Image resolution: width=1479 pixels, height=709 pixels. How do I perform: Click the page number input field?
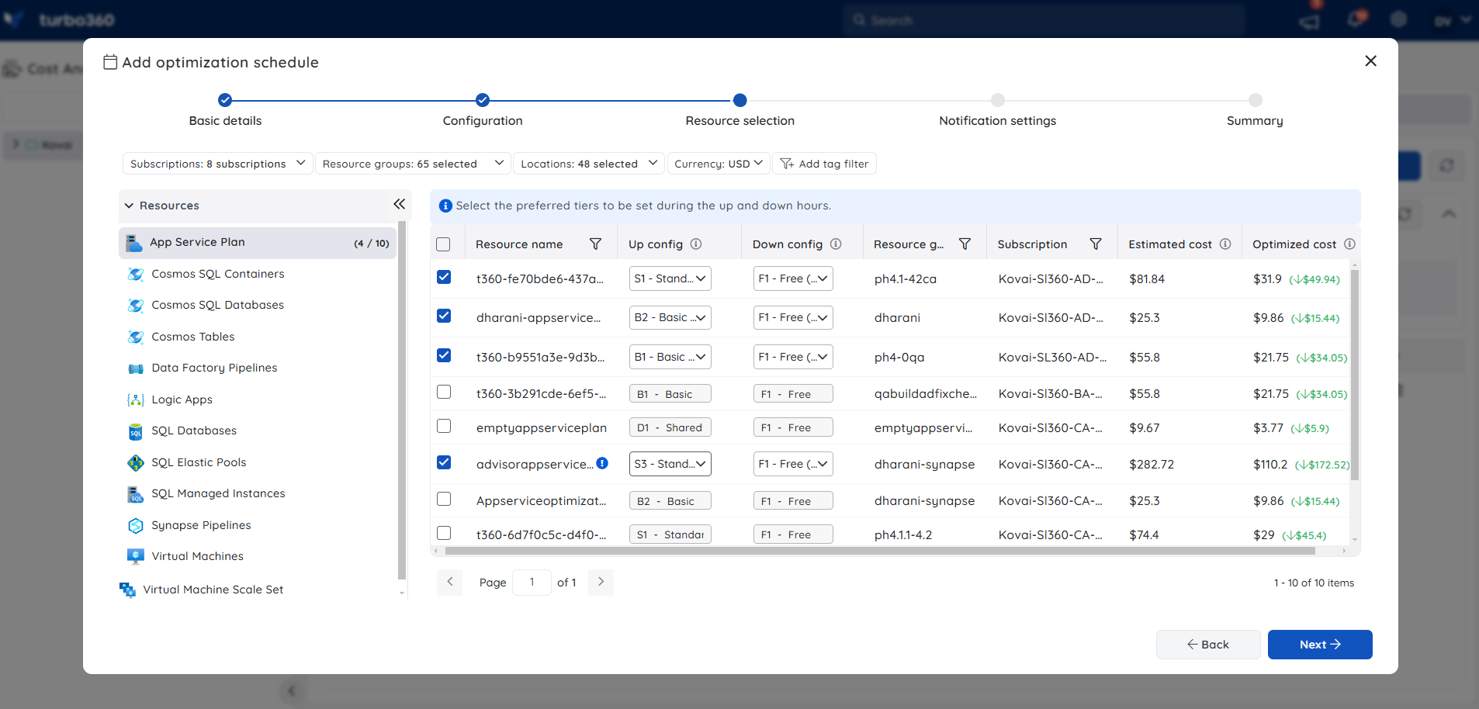pos(532,582)
